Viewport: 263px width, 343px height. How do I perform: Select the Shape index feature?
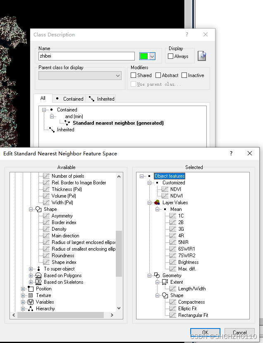[64, 262]
